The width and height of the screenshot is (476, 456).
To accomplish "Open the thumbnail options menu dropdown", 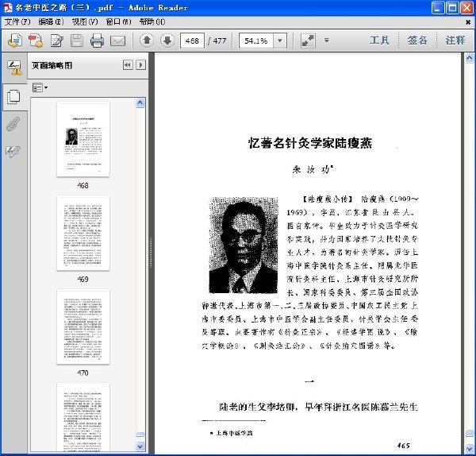I will click(40, 88).
